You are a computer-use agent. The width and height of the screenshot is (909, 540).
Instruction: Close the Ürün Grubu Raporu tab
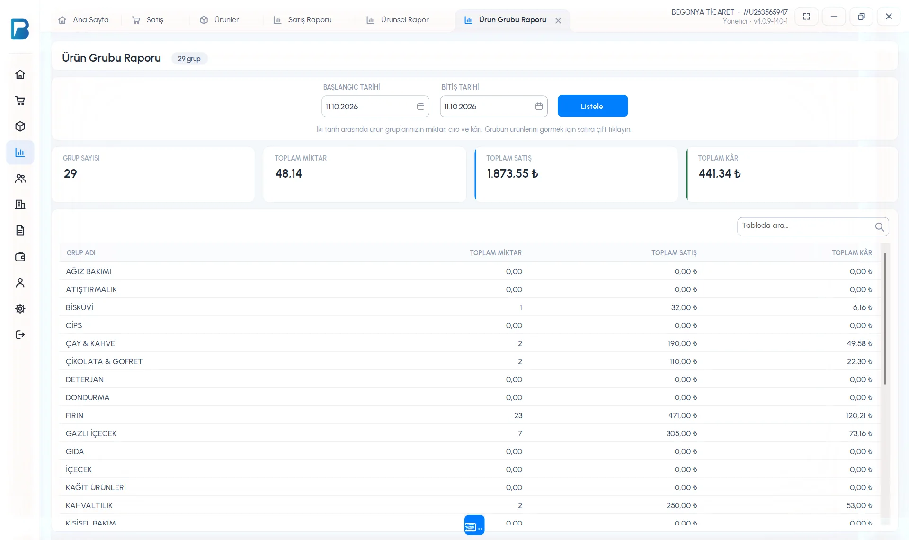[x=558, y=20]
